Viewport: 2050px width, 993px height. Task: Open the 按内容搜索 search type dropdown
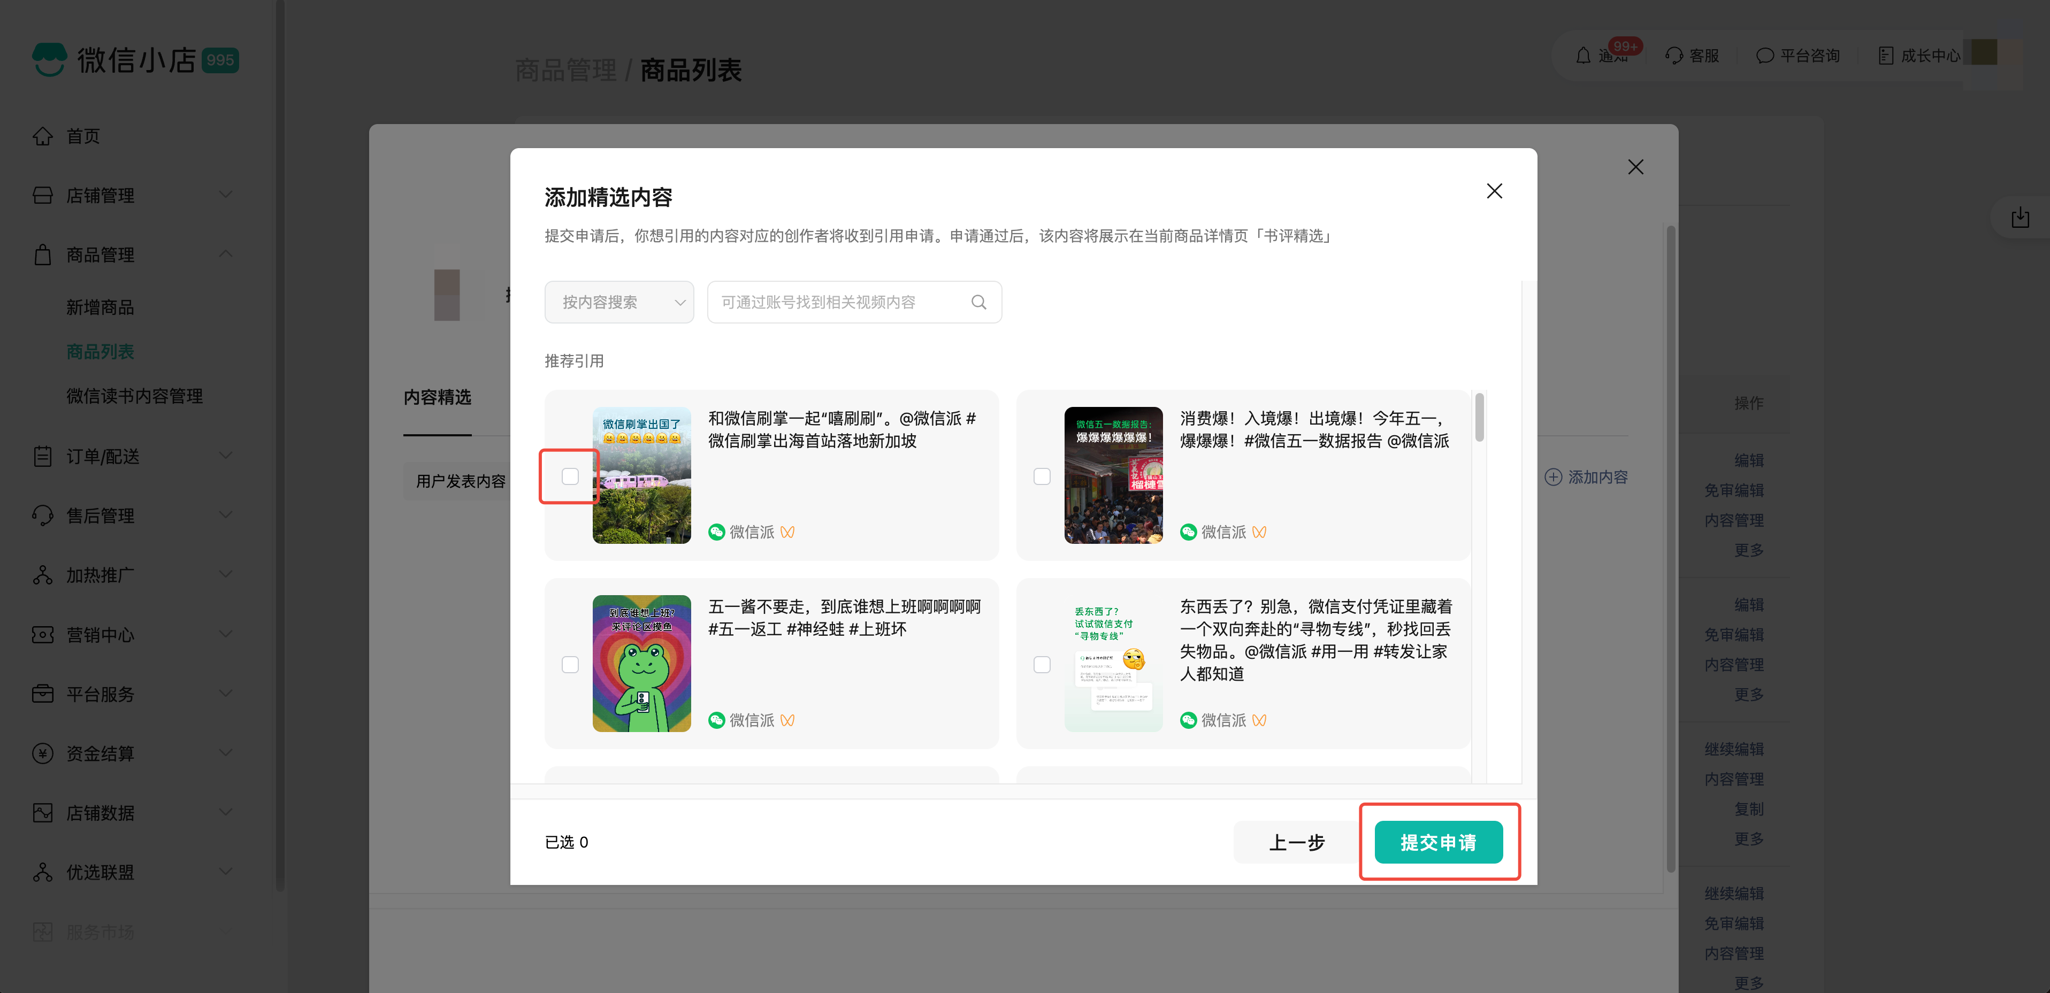point(619,302)
